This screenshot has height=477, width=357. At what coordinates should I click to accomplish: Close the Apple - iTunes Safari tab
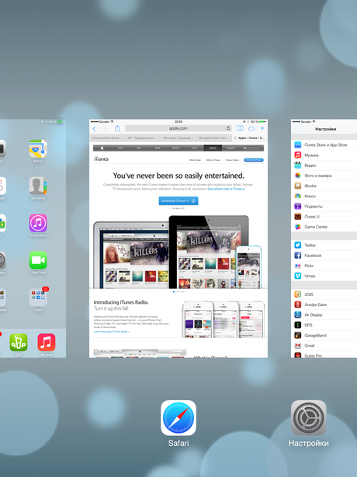click(235, 138)
